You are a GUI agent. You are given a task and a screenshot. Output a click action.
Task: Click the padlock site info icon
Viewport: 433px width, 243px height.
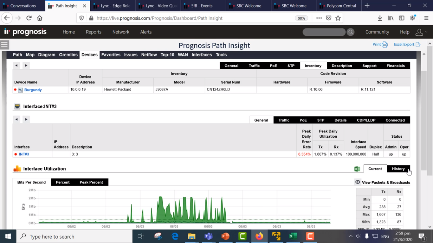(91, 18)
